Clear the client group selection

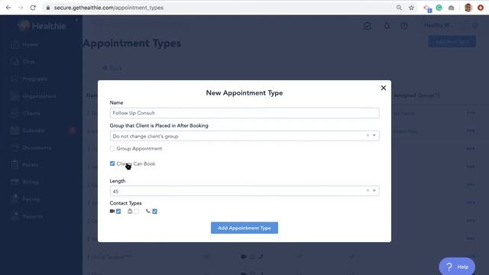368,136
